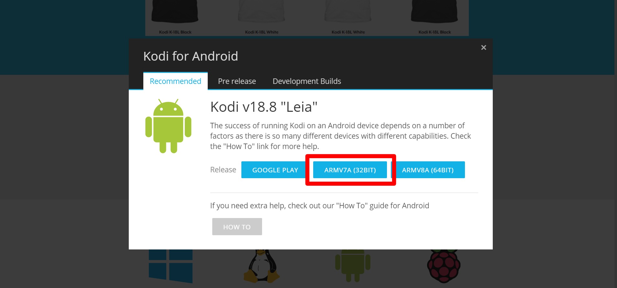617x288 pixels.
Task: Open the Development Builds tab
Action: click(306, 81)
